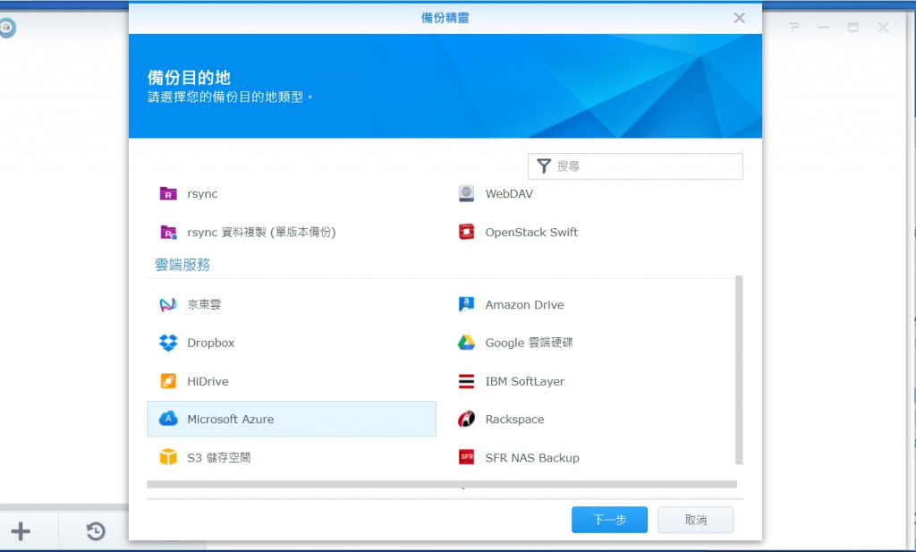Open restore history clock icon
This screenshot has height=552, width=916.
pos(96,531)
